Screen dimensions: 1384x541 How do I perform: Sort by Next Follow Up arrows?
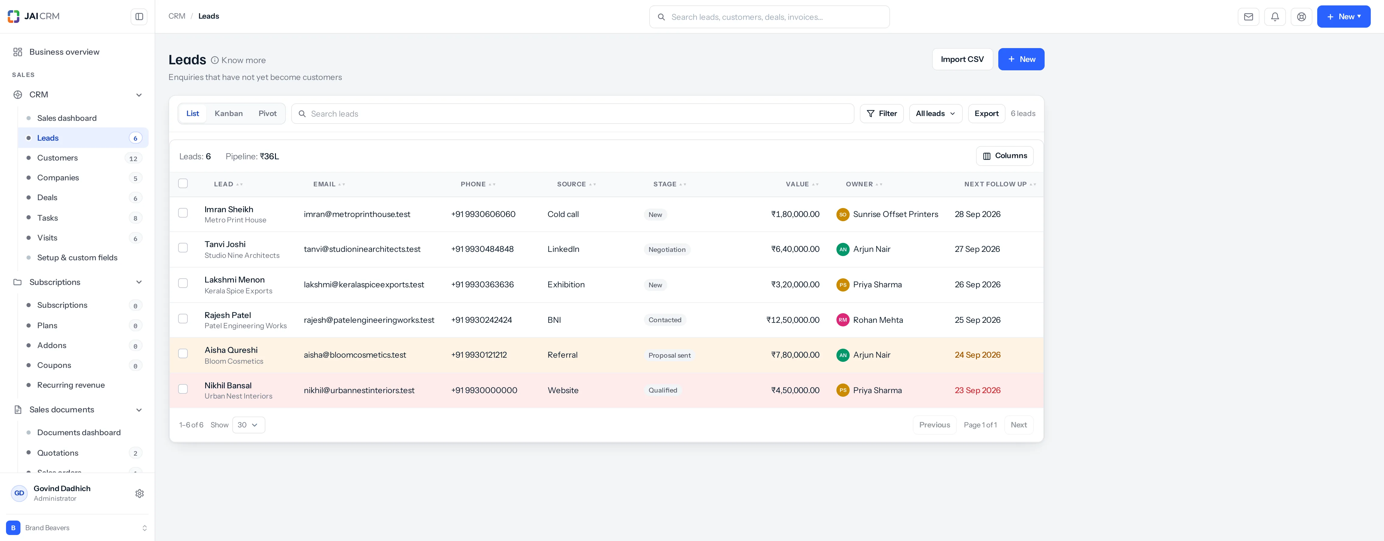click(x=1033, y=185)
